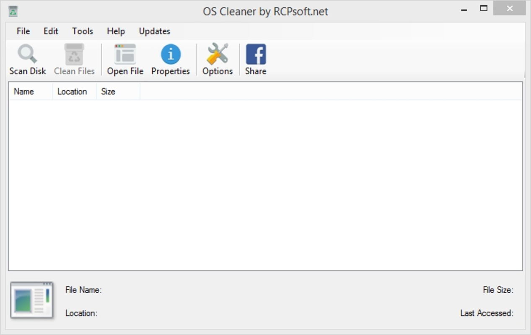Click the Location: label in details pane

pyautogui.click(x=81, y=313)
